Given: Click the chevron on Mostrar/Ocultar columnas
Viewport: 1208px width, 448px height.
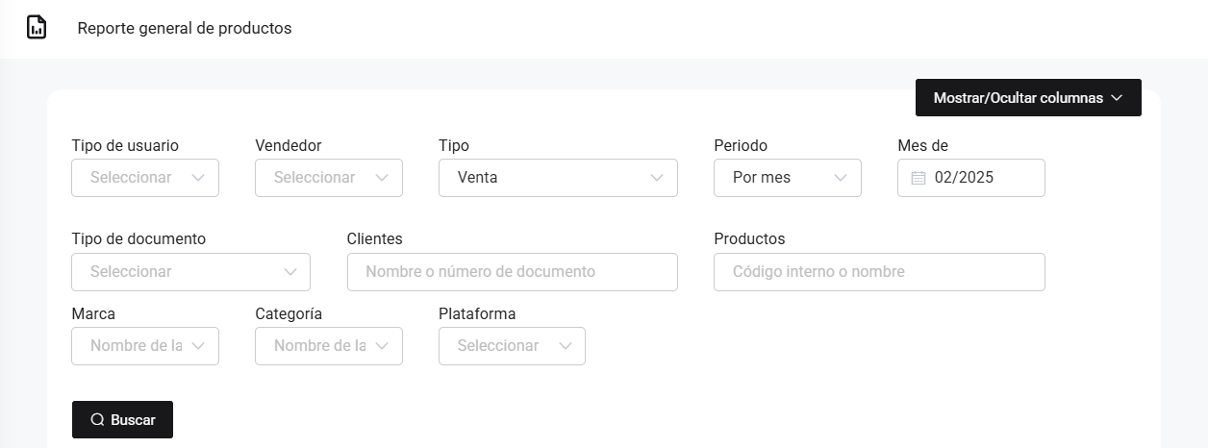Looking at the screenshot, I should [1117, 98].
